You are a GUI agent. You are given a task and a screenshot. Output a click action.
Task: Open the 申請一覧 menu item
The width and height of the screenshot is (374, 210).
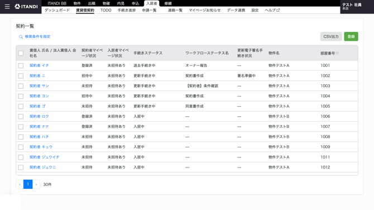tap(149, 10)
